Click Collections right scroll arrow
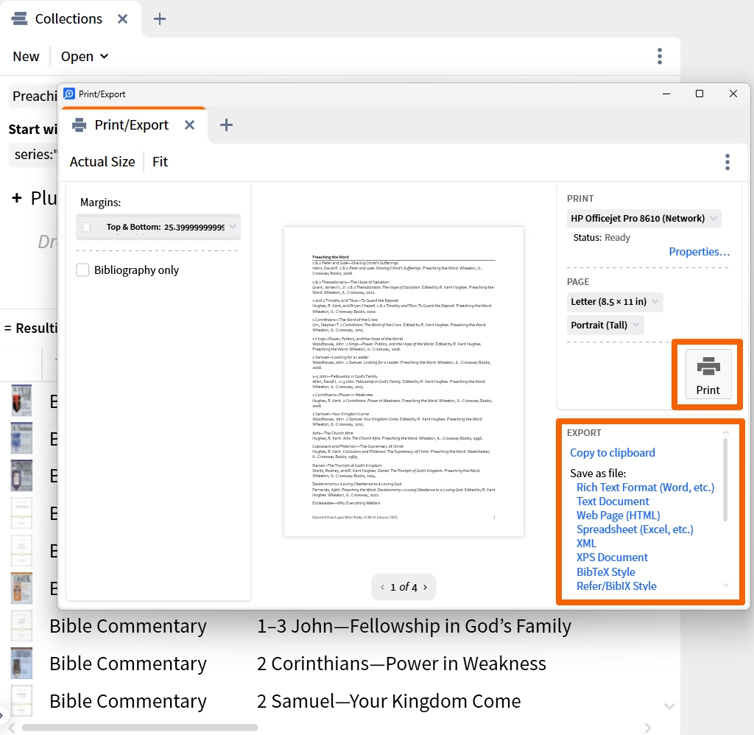Viewport: 754px width, 735px height. [x=648, y=728]
